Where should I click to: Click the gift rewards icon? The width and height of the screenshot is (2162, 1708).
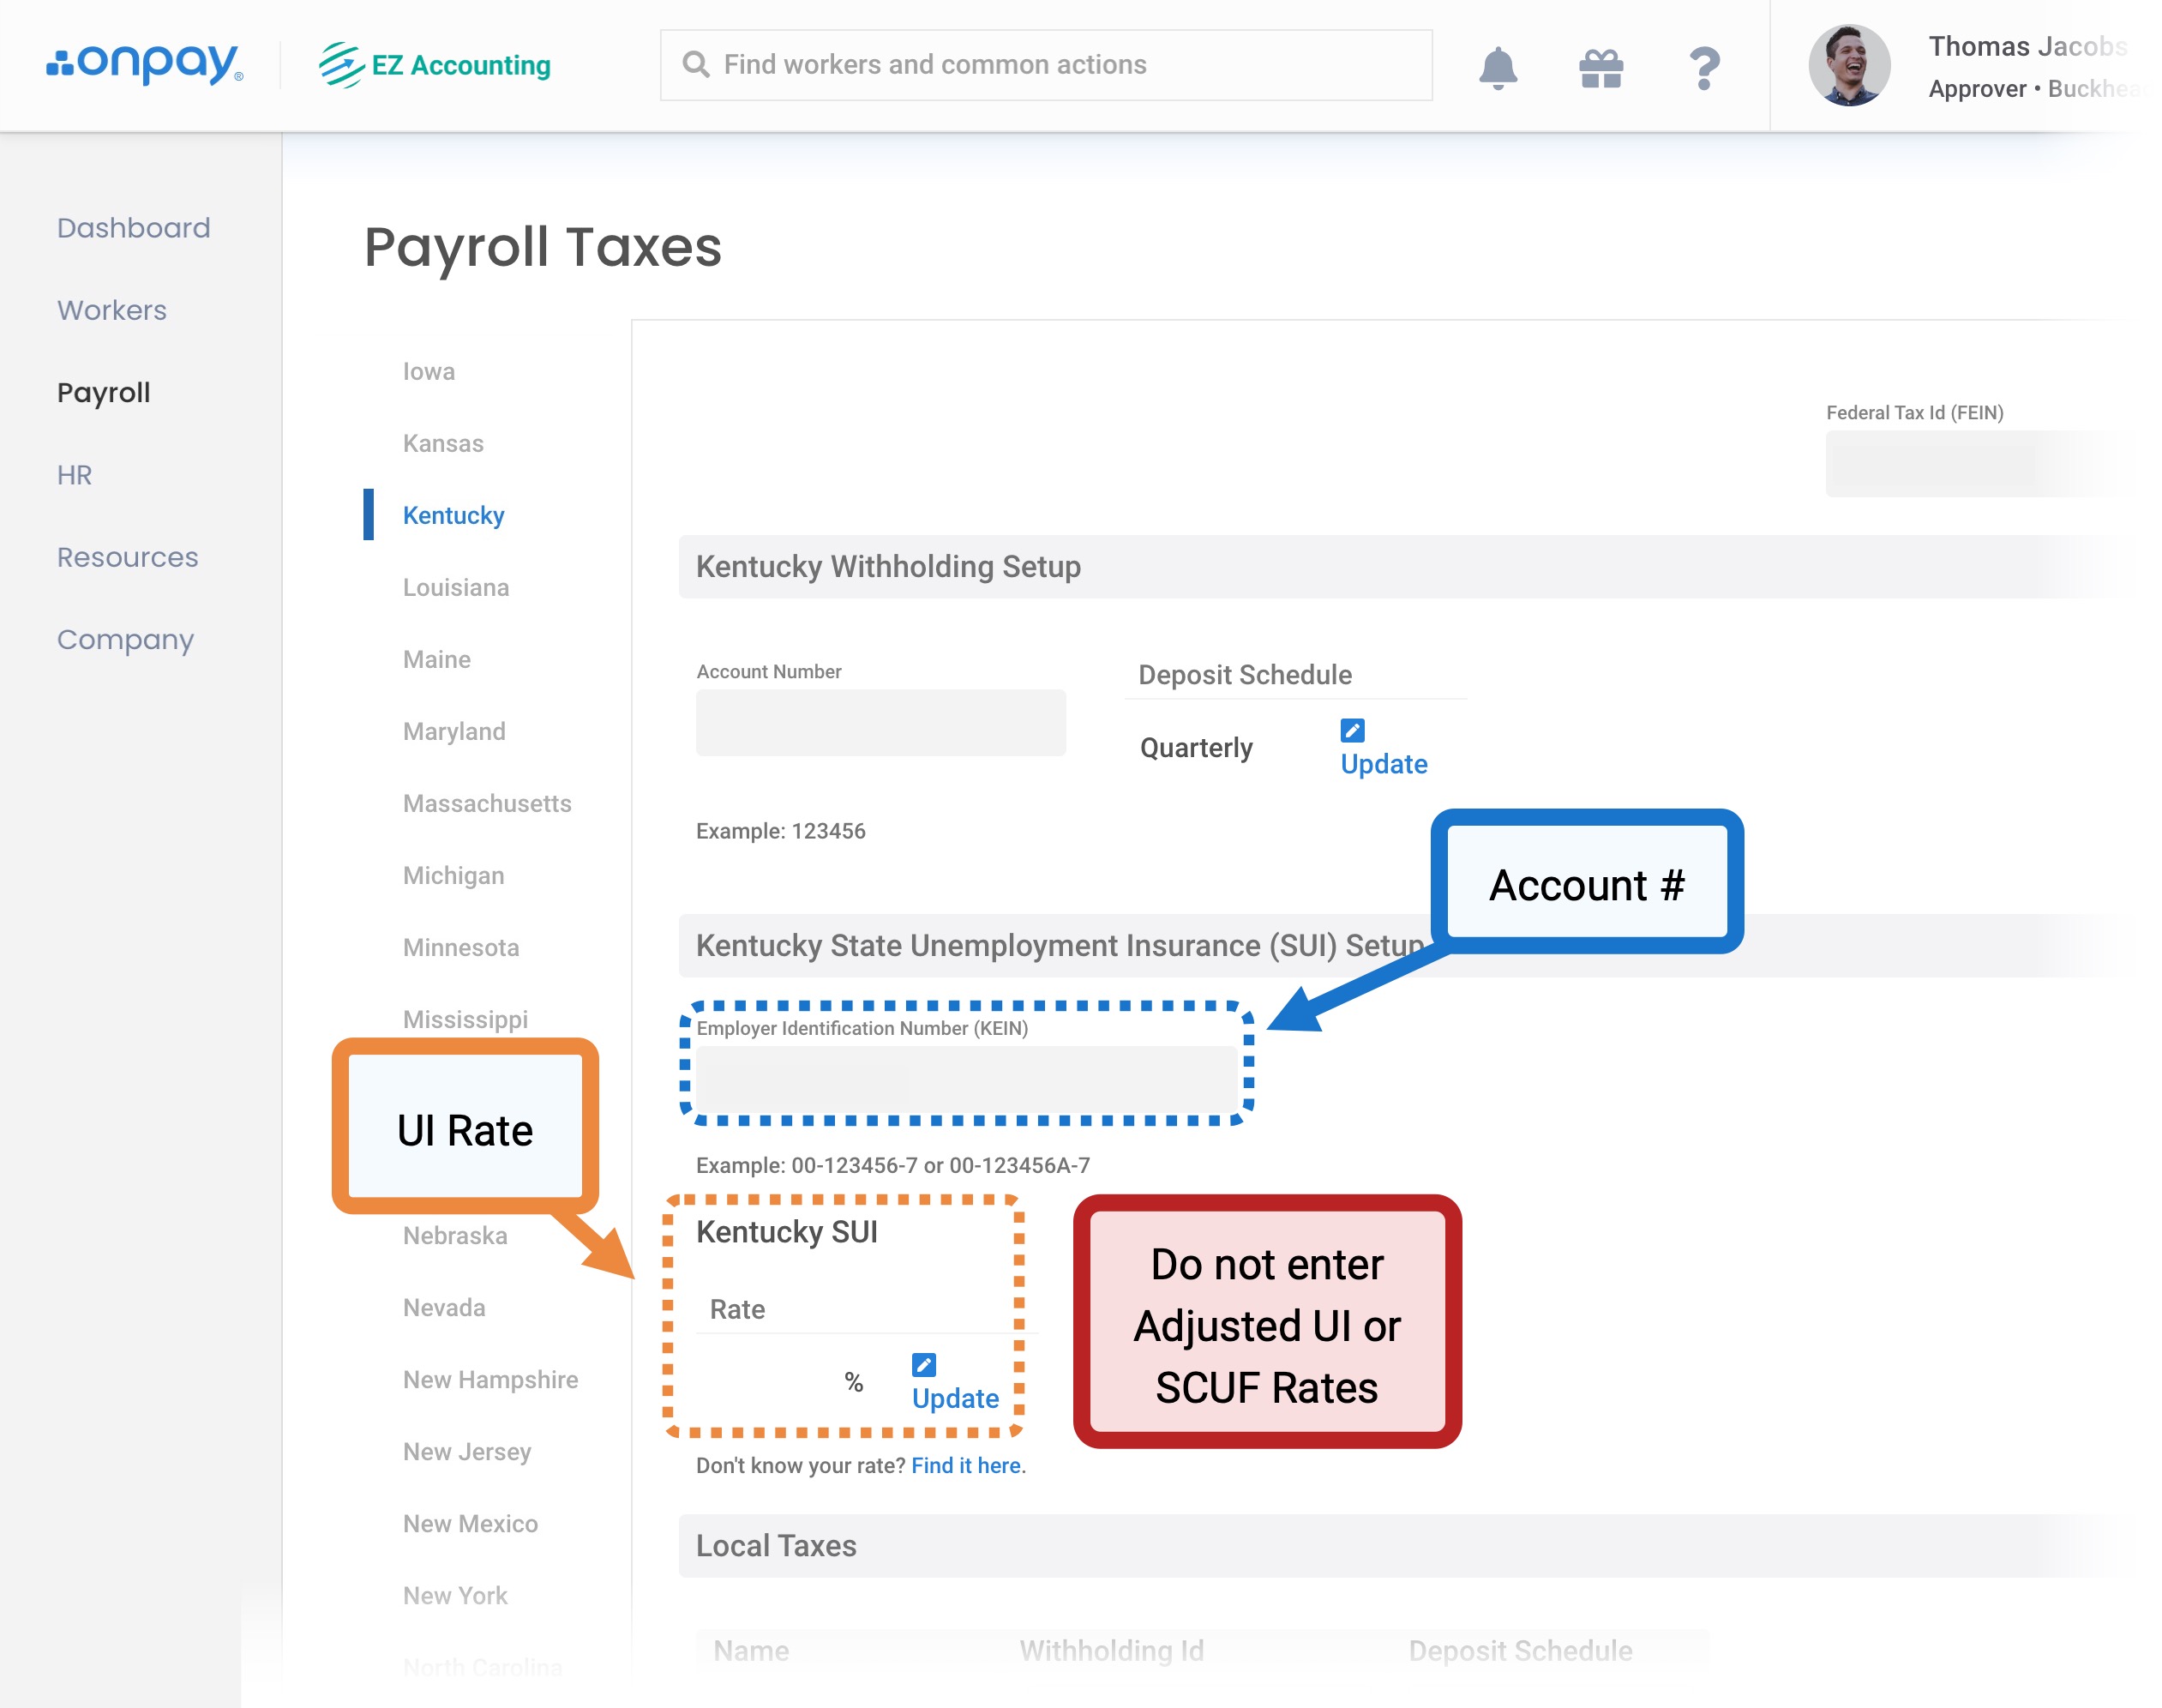pos(1600,68)
